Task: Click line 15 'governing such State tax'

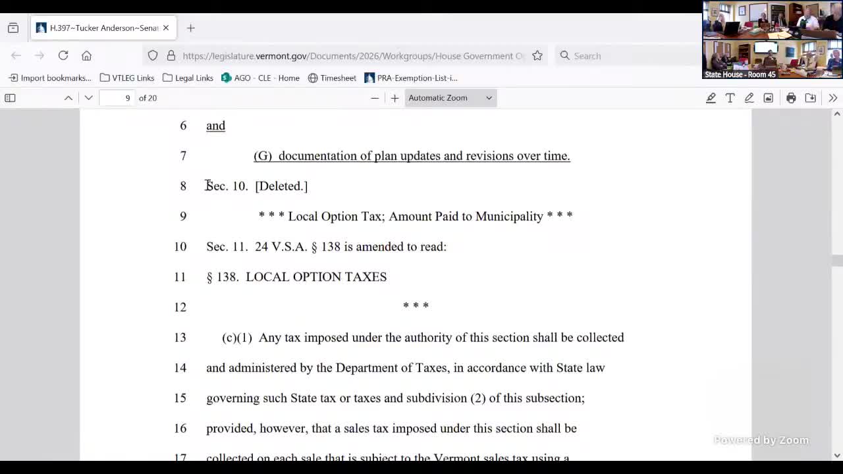Action: click(395, 398)
